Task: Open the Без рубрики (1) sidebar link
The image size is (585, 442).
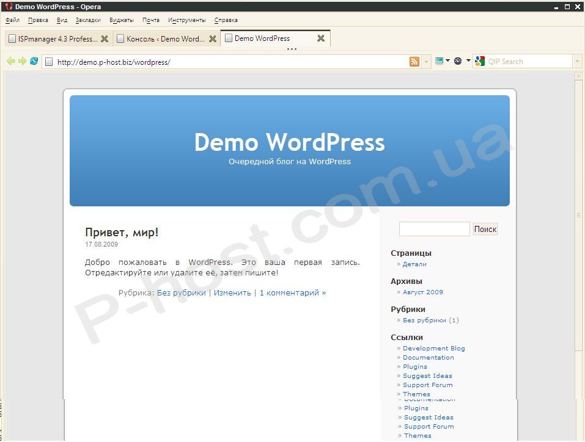Action: [424, 320]
